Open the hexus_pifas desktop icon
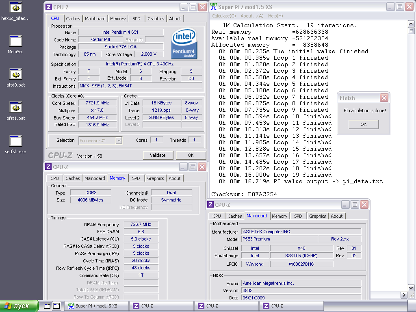Image resolution: width=416 pixels, height=312 pixels. 15,11
